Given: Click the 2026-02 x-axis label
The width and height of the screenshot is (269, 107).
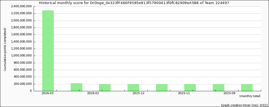Looking at the screenshot, I should tap(93, 93).
